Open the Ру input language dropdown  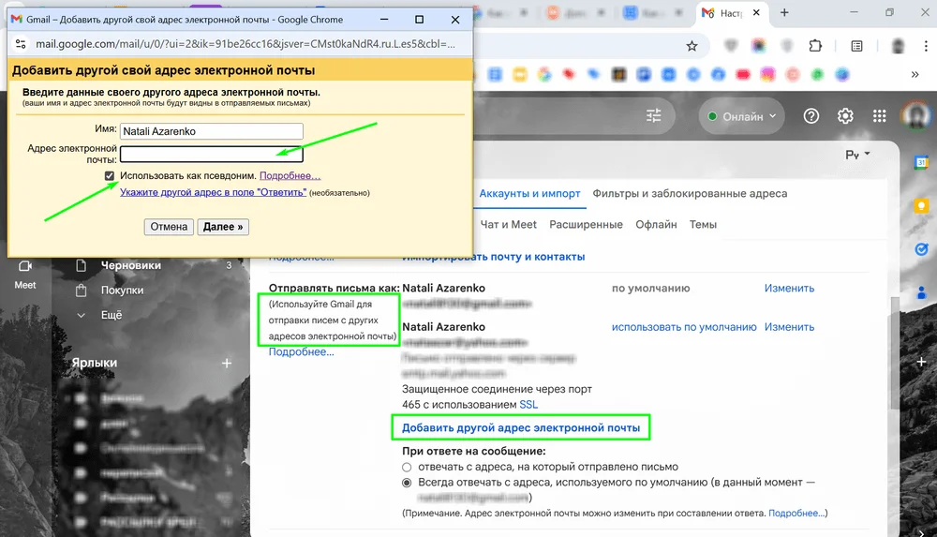point(857,154)
